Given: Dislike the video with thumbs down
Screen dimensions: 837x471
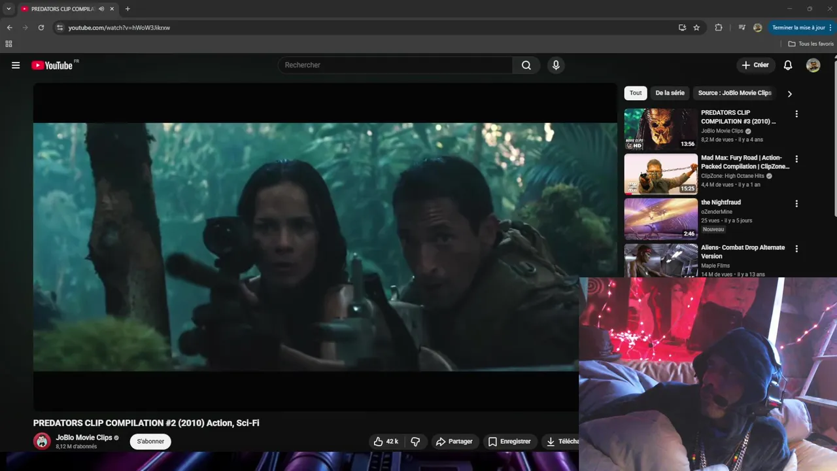Looking at the screenshot, I should [x=415, y=442].
